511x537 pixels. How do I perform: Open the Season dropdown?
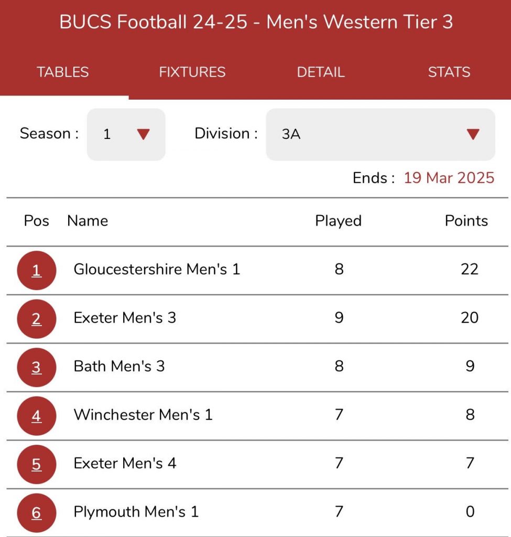point(126,134)
